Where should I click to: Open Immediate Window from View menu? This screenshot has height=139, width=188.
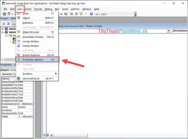(x=37, y=37)
